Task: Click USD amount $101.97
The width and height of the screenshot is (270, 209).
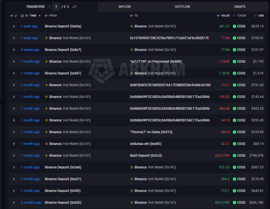Action: [x=257, y=50]
